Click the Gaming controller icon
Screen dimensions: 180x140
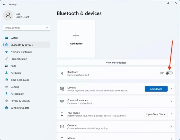click(6, 87)
